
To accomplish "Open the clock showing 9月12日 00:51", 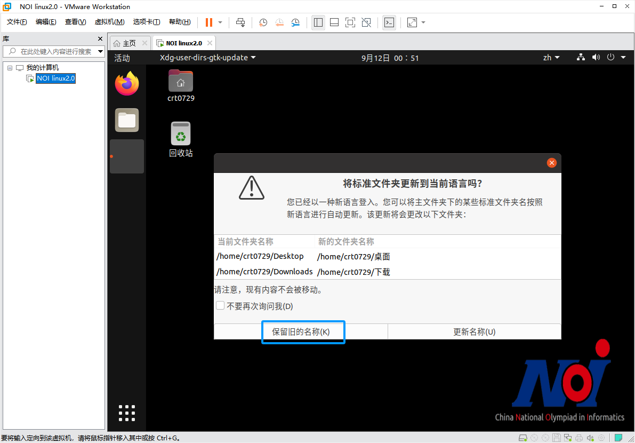I will (390, 58).
